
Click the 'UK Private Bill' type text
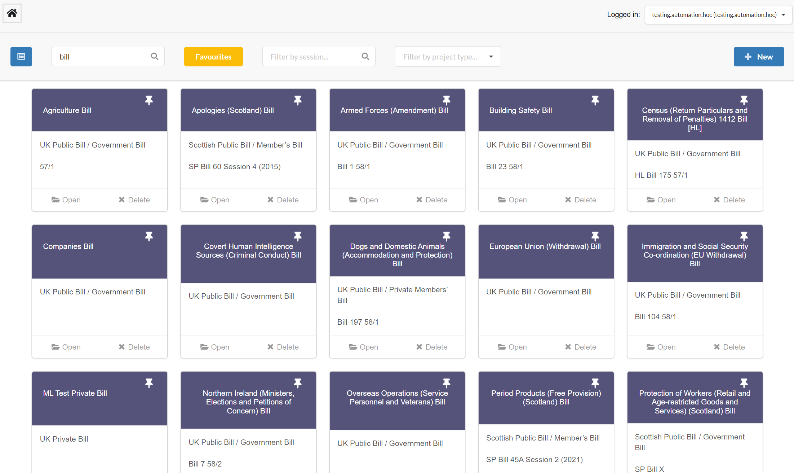pos(64,439)
